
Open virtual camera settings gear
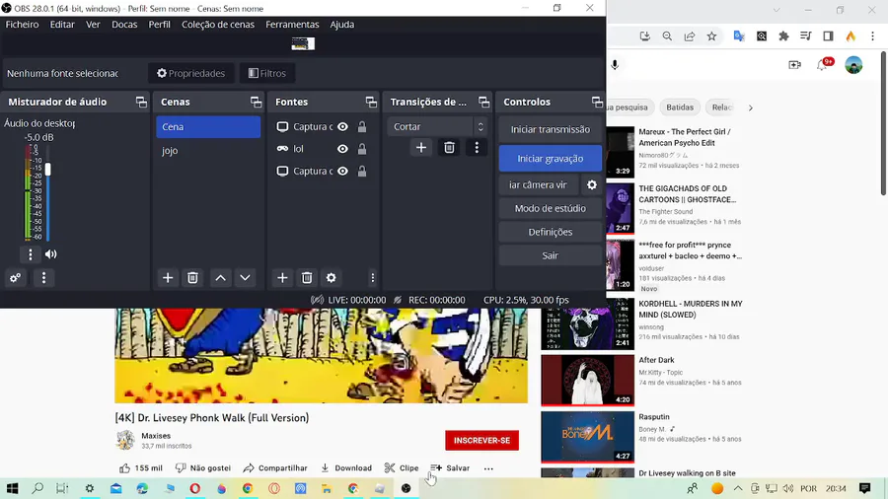pos(592,184)
